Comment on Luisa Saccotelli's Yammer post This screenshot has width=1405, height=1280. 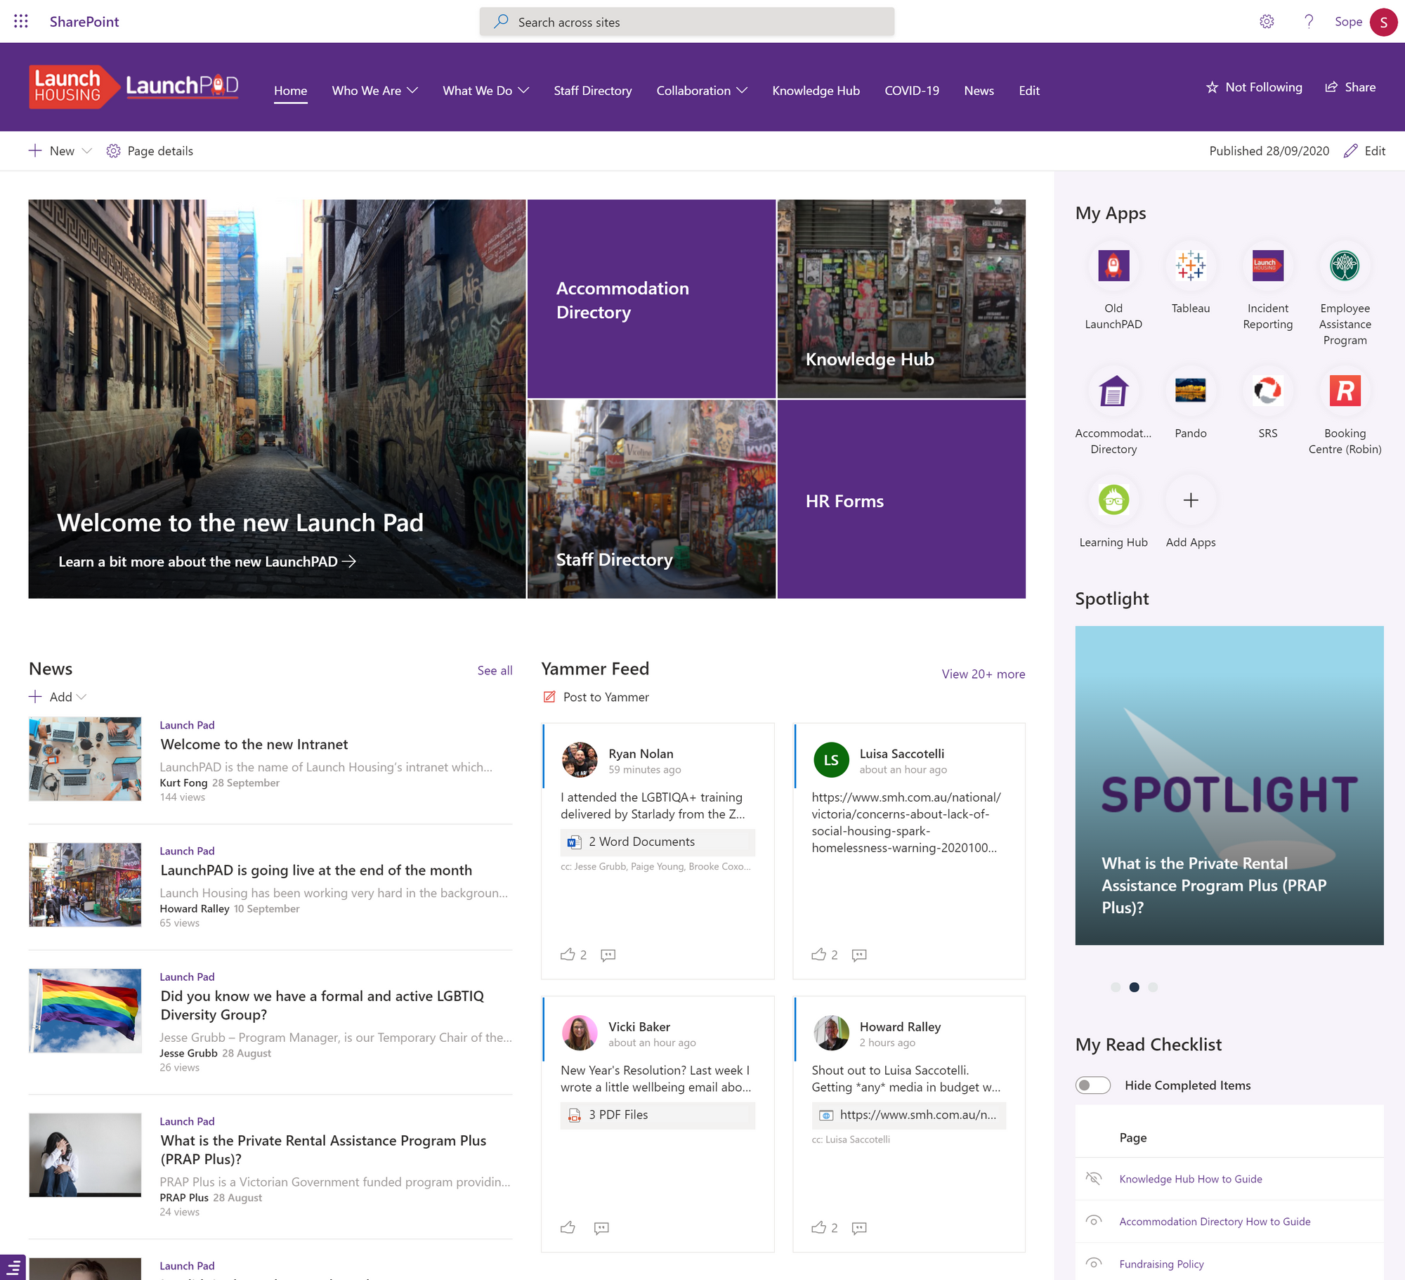(859, 955)
